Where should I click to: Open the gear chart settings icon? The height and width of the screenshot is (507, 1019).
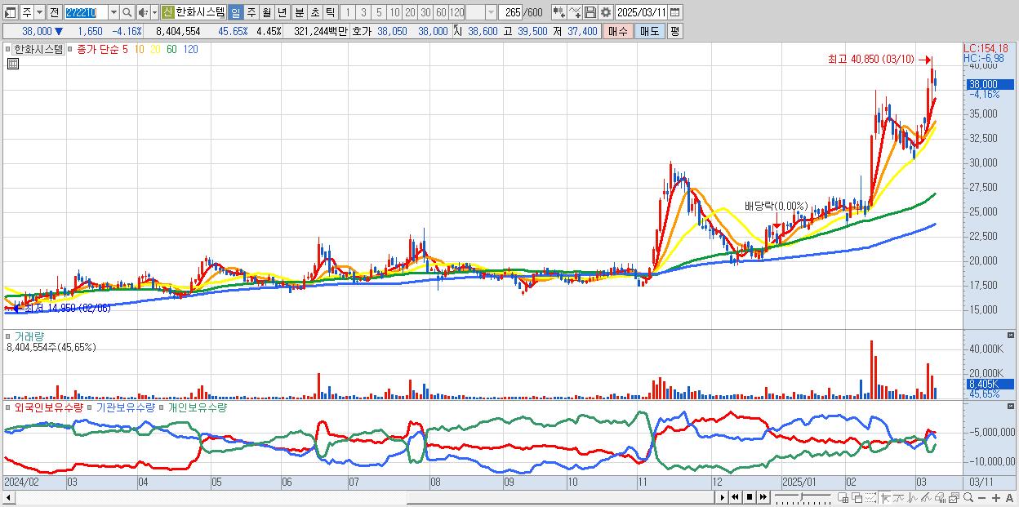click(x=606, y=12)
